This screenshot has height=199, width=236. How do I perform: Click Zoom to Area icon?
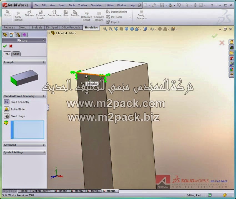[x=111, y=29]
